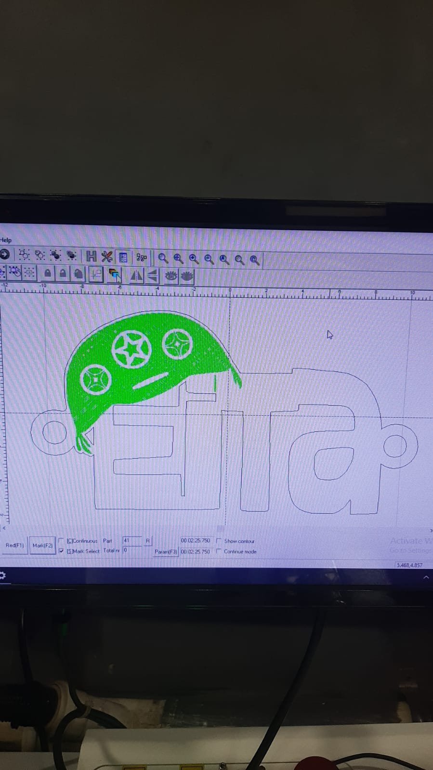Open the Help menu

6,240
